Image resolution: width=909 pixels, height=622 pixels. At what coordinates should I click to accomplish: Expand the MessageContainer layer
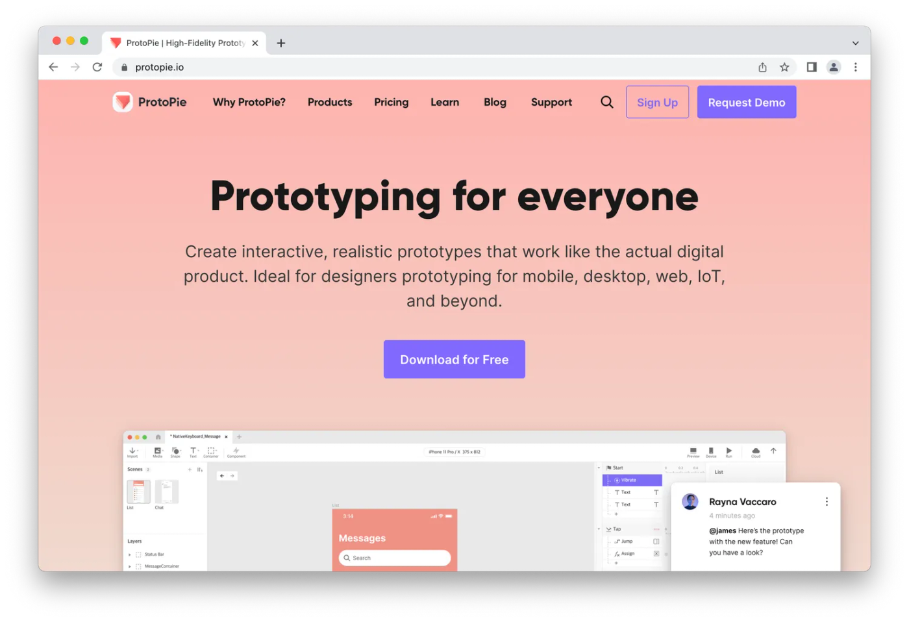(x=129, y=566)
